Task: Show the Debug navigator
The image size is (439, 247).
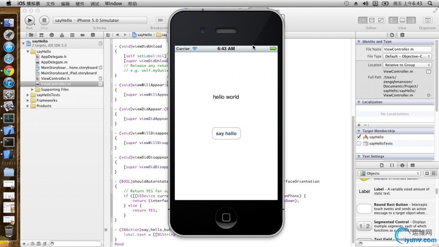Action: (x=72, y=35)
